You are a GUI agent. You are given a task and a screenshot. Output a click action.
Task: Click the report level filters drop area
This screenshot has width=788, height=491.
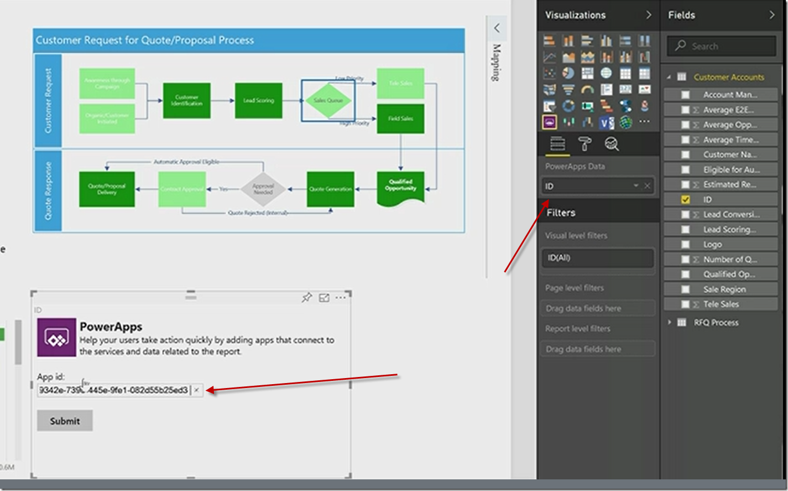598,349
